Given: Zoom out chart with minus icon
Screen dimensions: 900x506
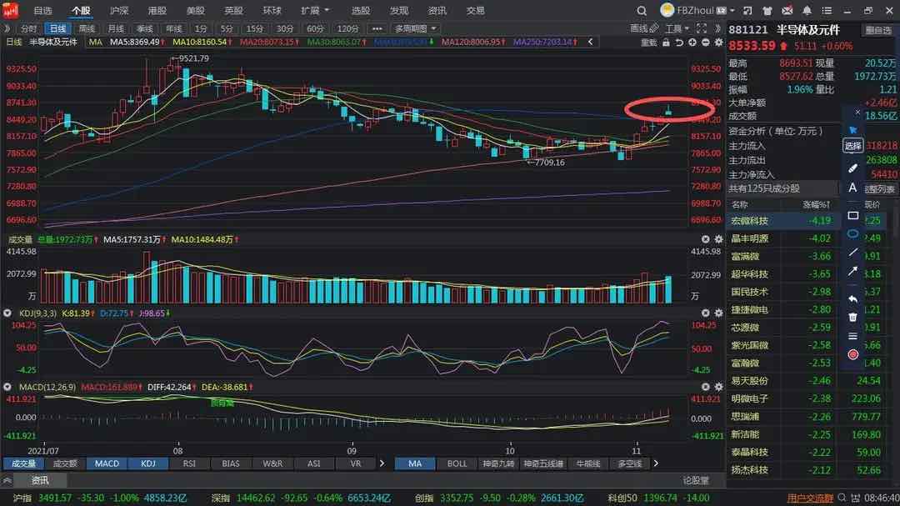Looking at the screenshot, I should 706,43.
